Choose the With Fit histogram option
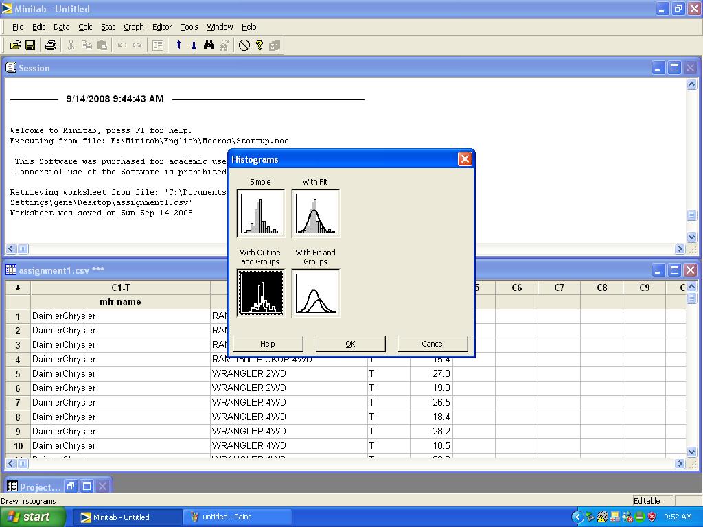This screenshot has height=527, width=703. (x=315, y=213)
